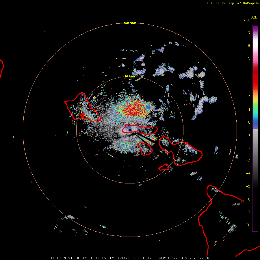Click the -5 dB tick label on the color bar
Screen dimensions: 260x260
(x=248, y=187)
